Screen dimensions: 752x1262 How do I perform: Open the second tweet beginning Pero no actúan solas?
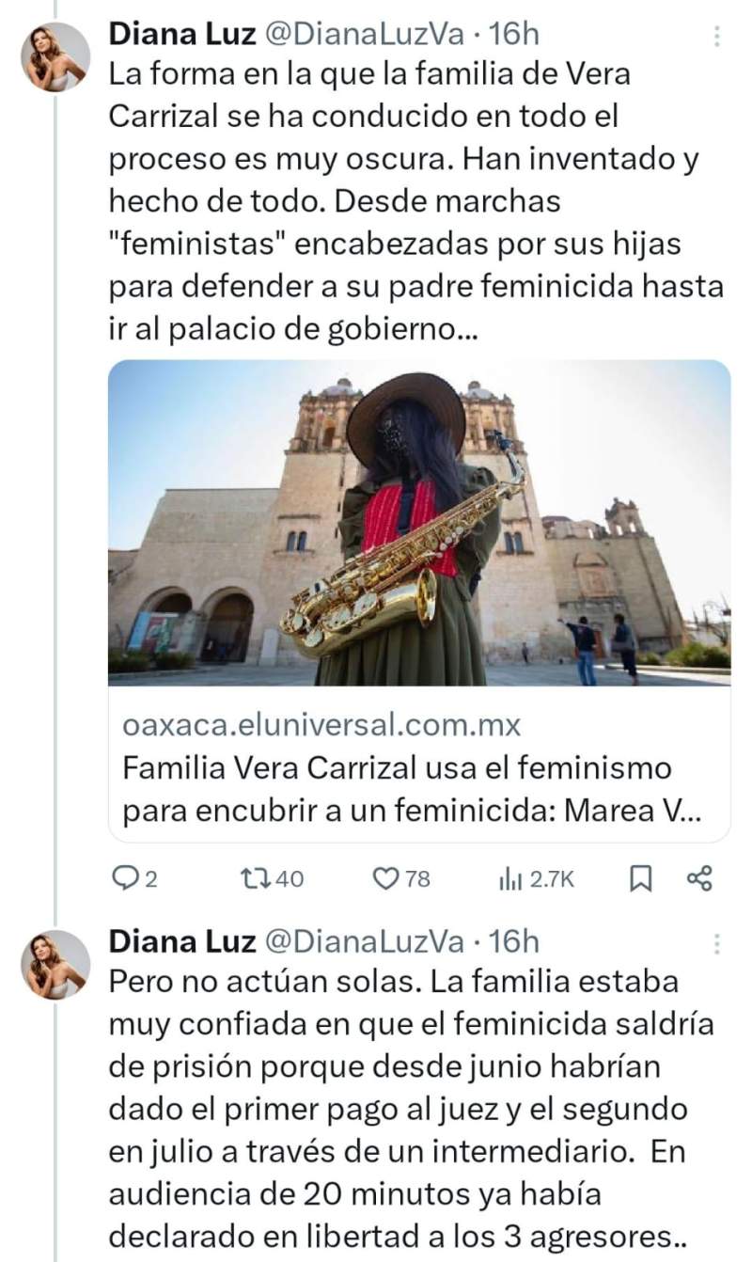(412, 1110)
